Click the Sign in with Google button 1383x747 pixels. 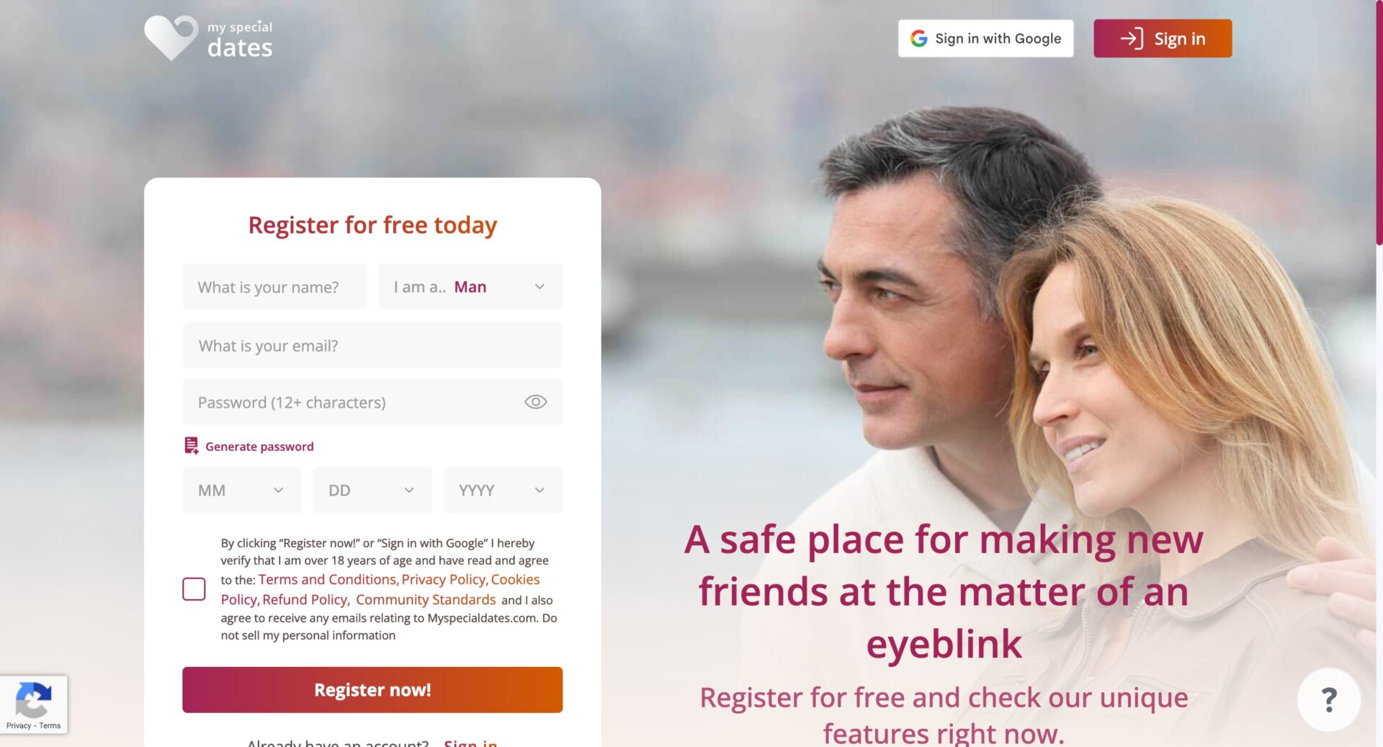pyautogui.click(x=985, y=38)
